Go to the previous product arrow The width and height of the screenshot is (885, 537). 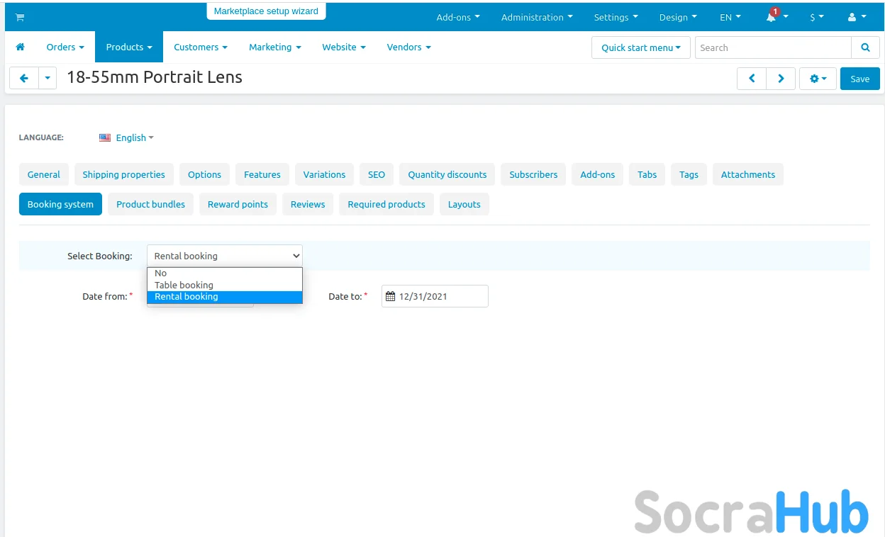click(x=752, y=79)
